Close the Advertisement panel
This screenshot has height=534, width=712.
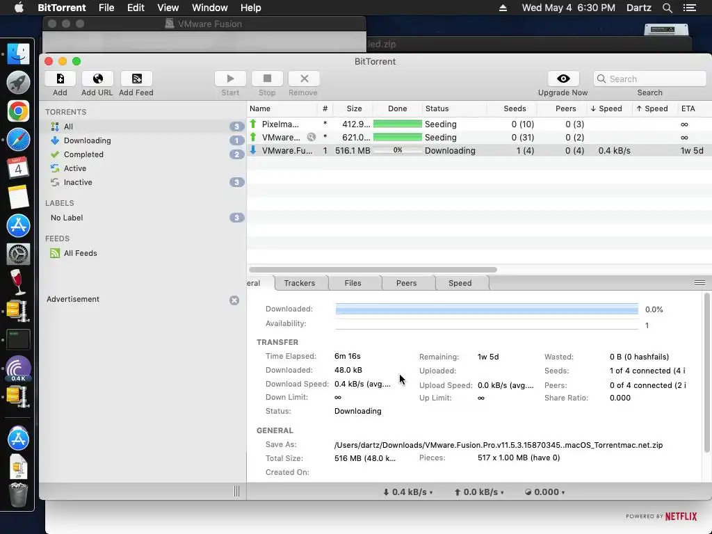[x=234, y=300]
